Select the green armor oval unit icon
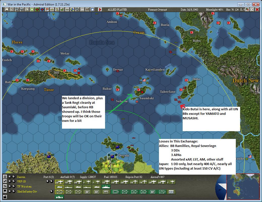The width and height of the screenshot is (262, 202). (x=115, y=192)
